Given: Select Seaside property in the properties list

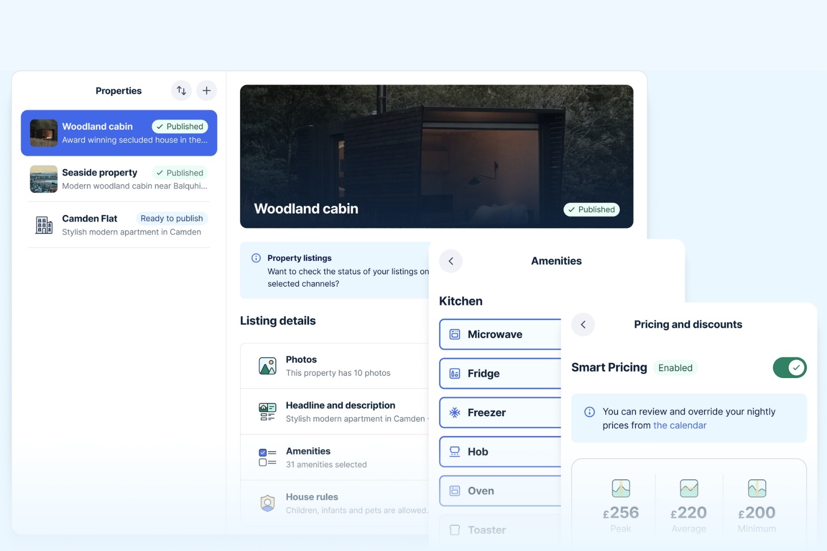Looking at the screenshot, I should (x=118, y=179).
